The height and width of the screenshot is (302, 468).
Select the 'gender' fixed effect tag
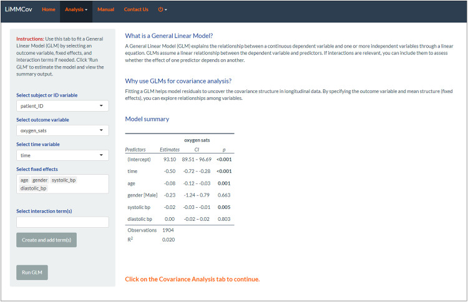(x=40, y=180)
